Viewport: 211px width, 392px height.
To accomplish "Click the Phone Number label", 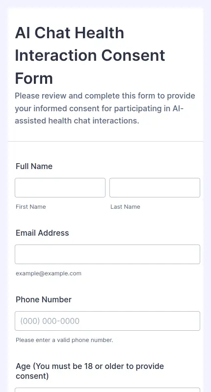I will coord(44,299).
